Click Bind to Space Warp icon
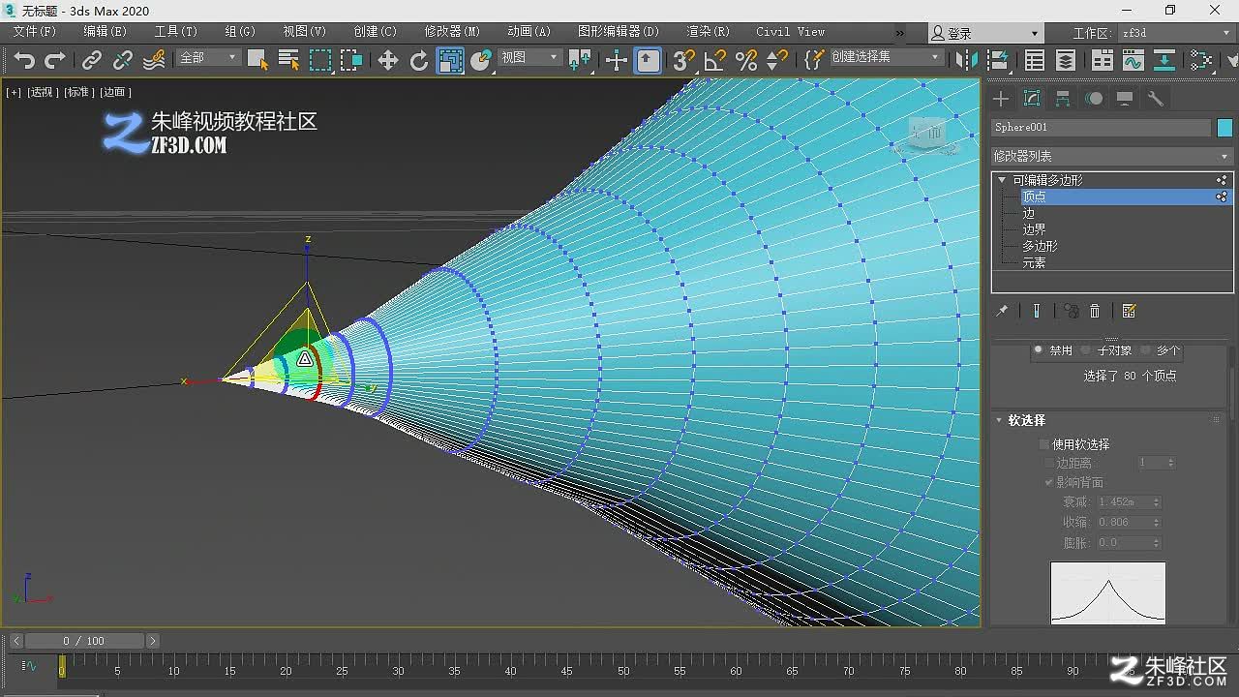The image size is (1239, 697). 153,60
